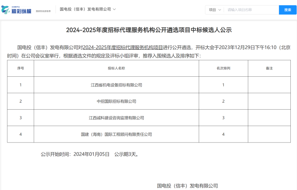Select 江西省机电设备招标有限公司 in the table
This screenshot has width=297, height=190.
click(x=116, y=85)
